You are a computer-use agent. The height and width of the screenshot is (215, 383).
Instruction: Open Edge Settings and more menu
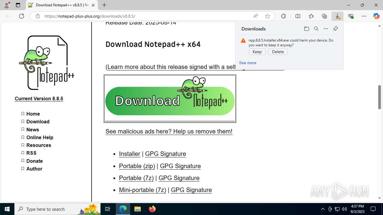(x=364, y=16)
